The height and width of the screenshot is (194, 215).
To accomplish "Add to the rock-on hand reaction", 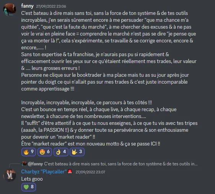I will [77, 152].
